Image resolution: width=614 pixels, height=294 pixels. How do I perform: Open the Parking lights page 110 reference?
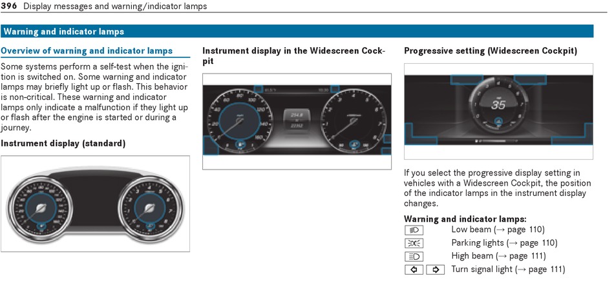click(532, 243)
